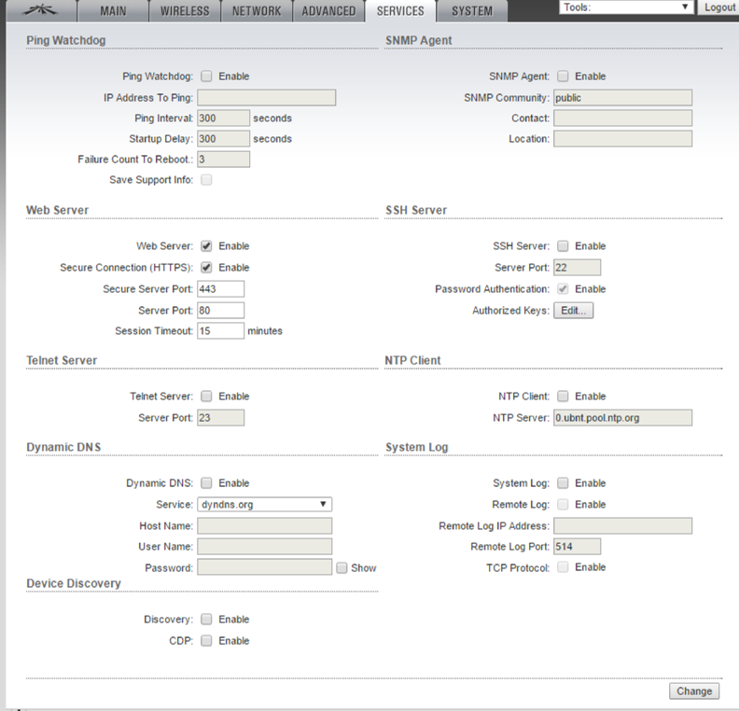Screen dimensions: 739x711
Task: Toggle Secure Connection (HTTPS) checkbox
Action: (x=206, y=267)
